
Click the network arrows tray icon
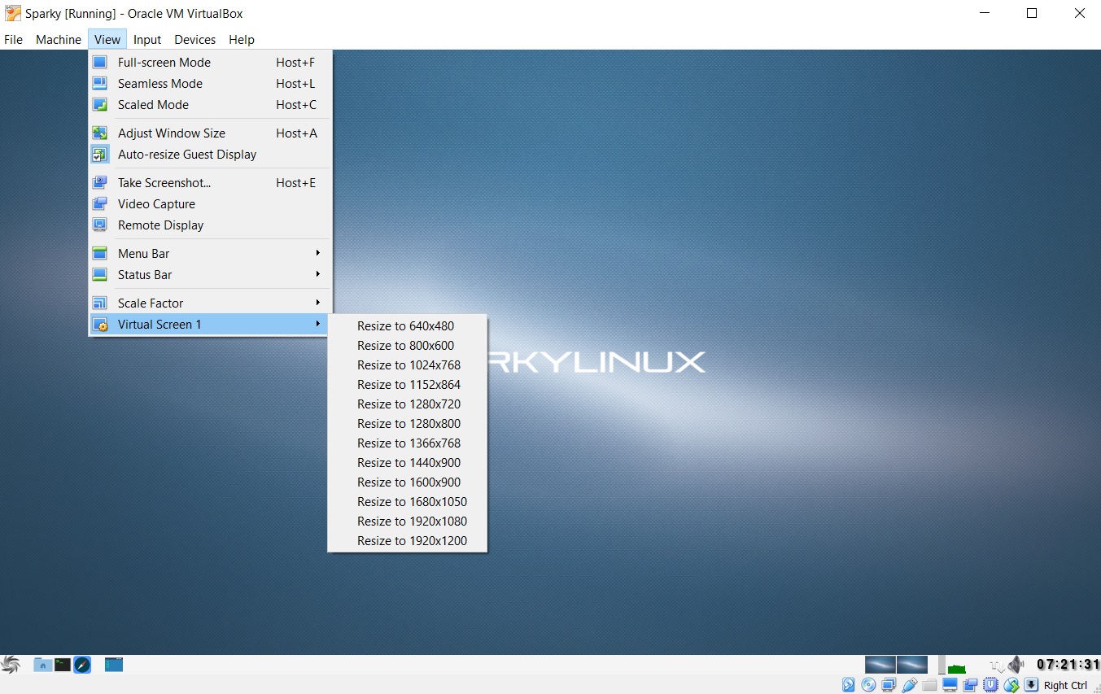tap(998, 666)
